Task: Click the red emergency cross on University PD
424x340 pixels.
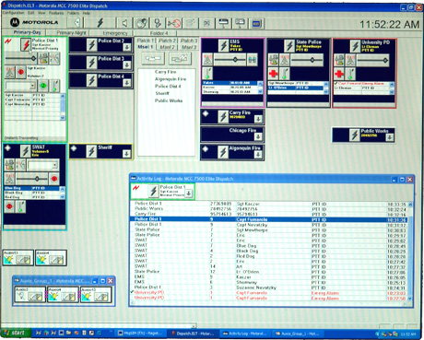Action: coord(339,74)
